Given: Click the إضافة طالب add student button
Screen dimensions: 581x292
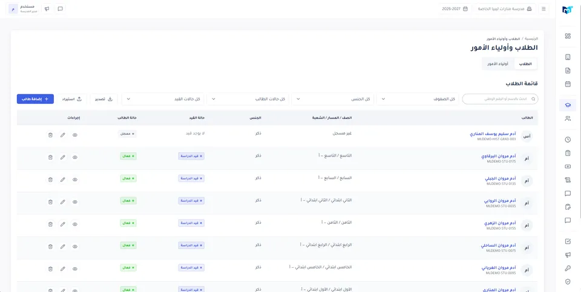Looking at the screenshot, I should pos(35,99).
